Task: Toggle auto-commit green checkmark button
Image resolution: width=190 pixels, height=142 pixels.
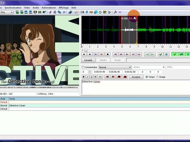Action: pos(175,54)
